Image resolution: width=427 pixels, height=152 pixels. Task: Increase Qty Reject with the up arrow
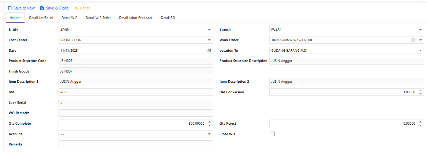[420, 122]
